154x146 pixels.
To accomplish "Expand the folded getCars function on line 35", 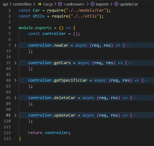I will [x=15, y=63].
